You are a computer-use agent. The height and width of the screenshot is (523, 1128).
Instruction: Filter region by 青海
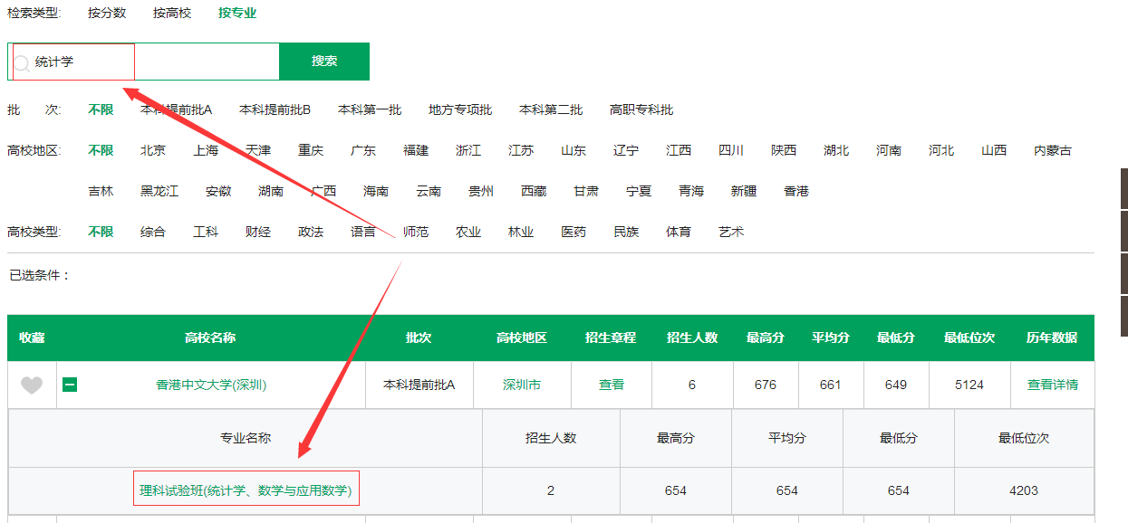tap(691, 191)
